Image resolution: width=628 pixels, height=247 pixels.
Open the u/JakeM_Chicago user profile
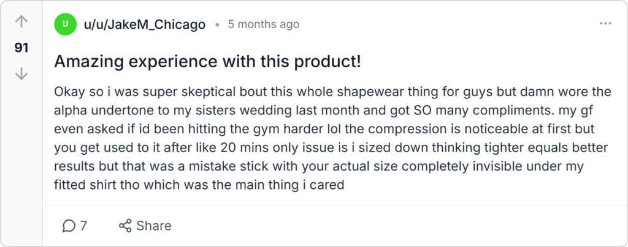[144, 24]
